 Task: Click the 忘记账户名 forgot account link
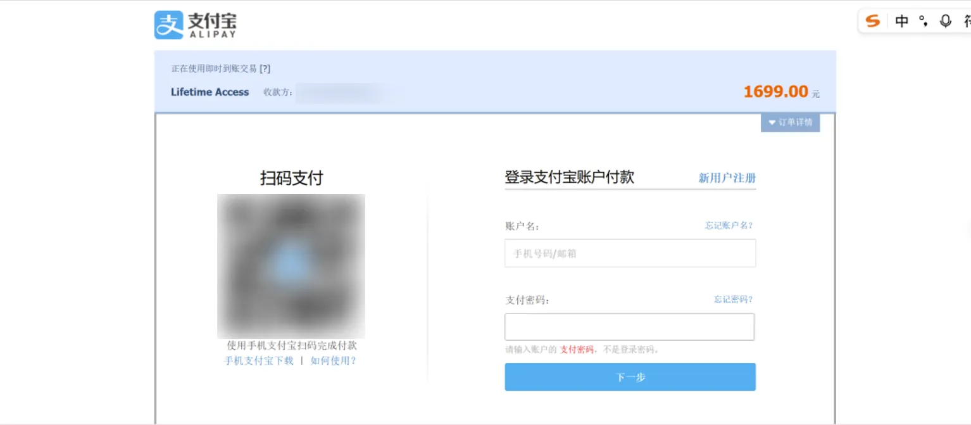727,225
